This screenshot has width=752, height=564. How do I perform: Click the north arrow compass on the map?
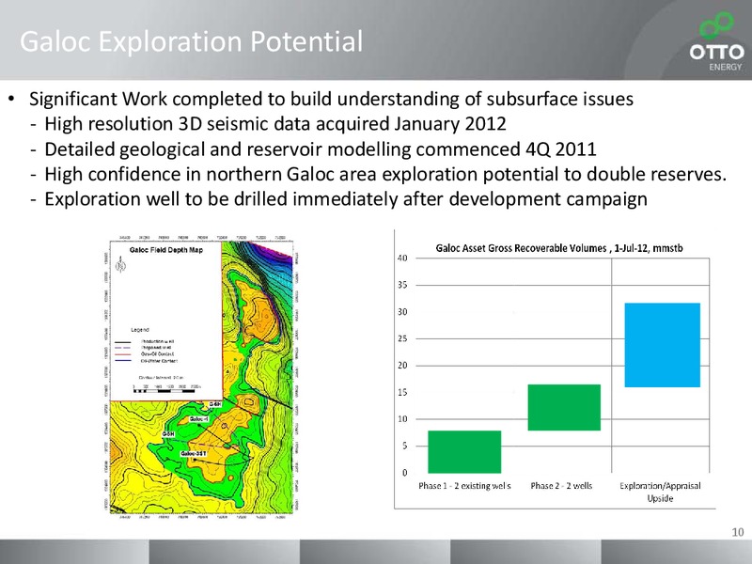(121, 265)
